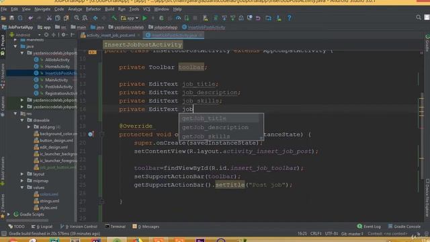Collapse the values folder
The image size is (430, 242).
tap(22, 188)
